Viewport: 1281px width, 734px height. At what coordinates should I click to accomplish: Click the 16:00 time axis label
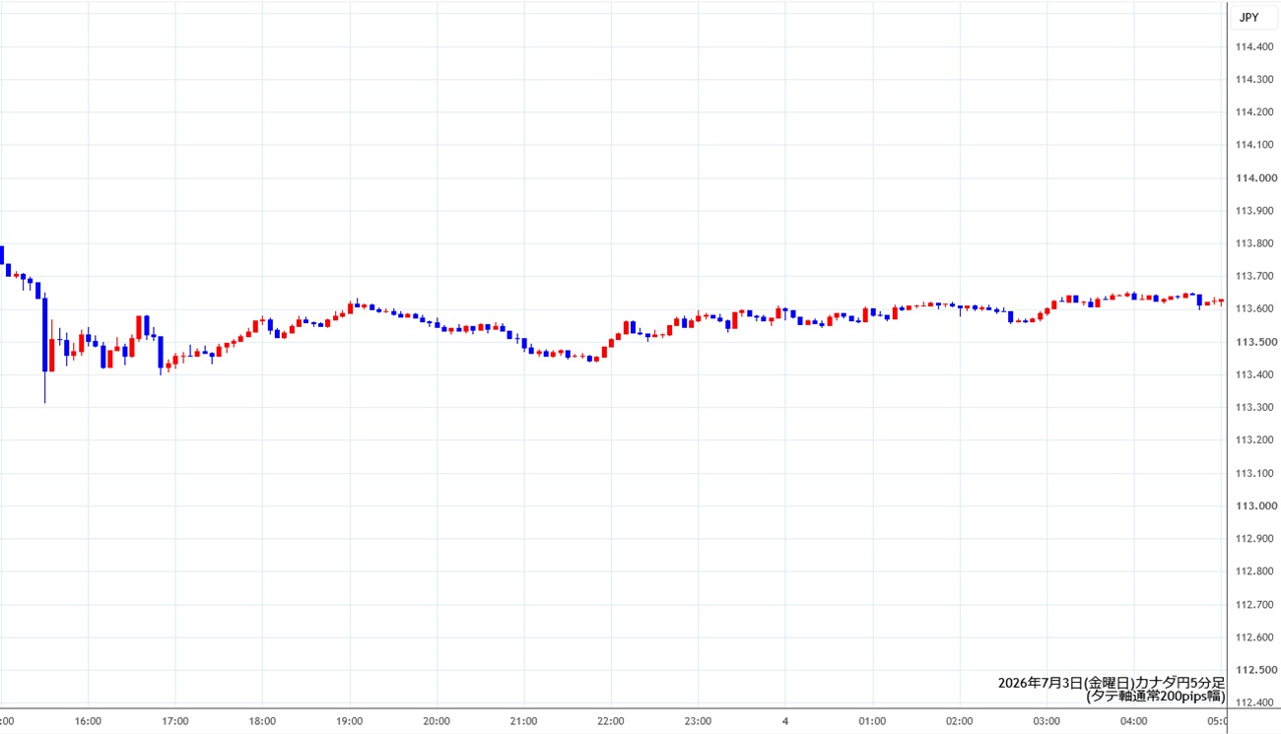(x=88, y=721)
